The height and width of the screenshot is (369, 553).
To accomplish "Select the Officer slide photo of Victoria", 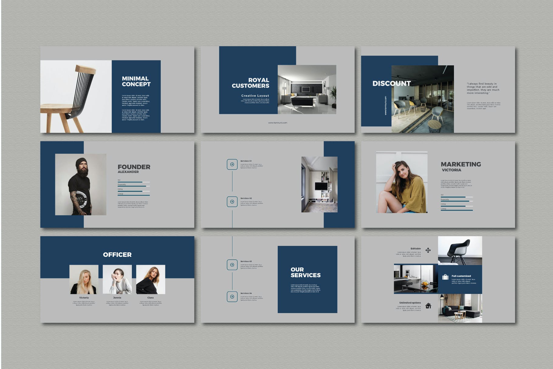I will (84, 279).
